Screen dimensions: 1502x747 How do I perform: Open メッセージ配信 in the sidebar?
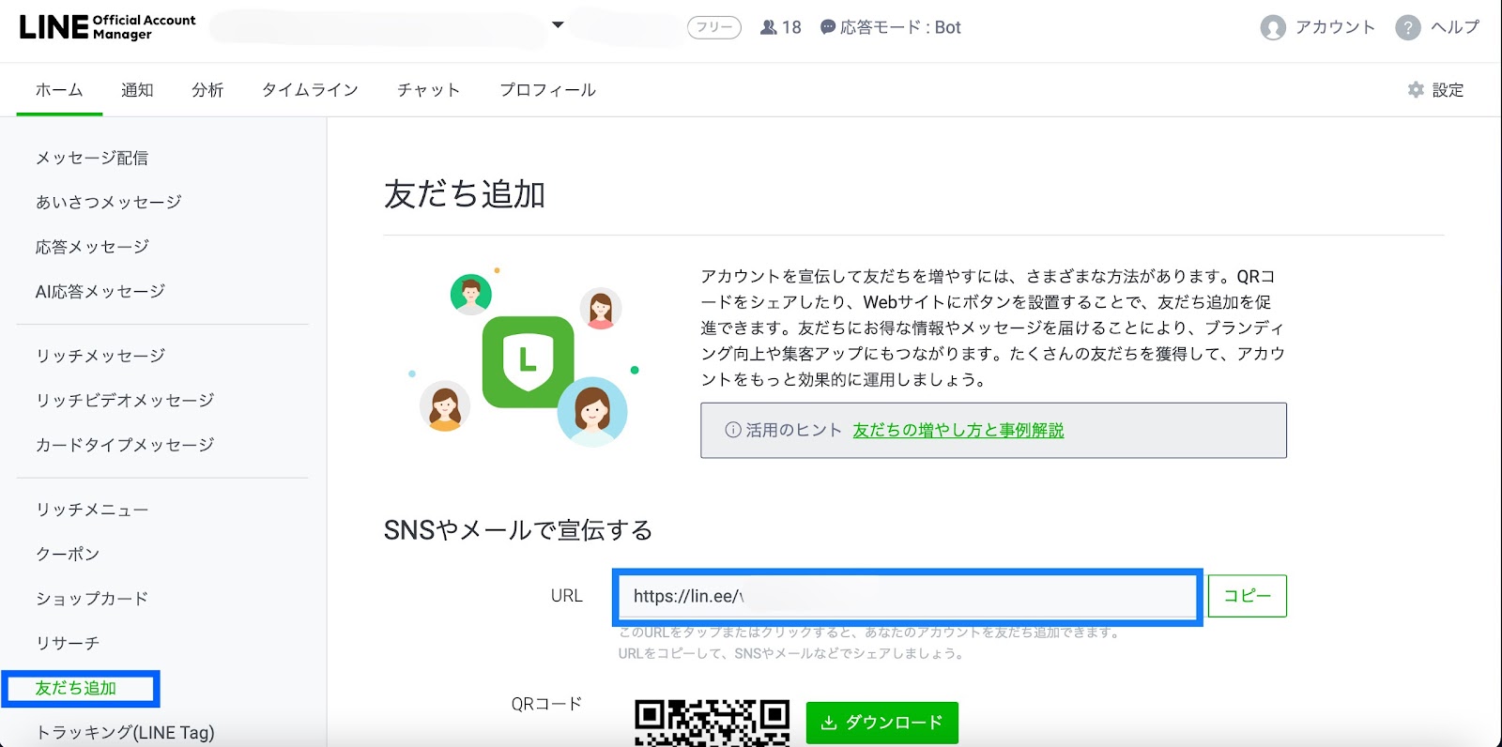[x=92, y=158]
